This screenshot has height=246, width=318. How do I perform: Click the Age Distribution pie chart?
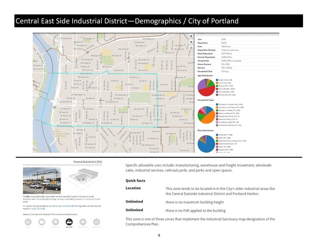[x=206, y=87]
